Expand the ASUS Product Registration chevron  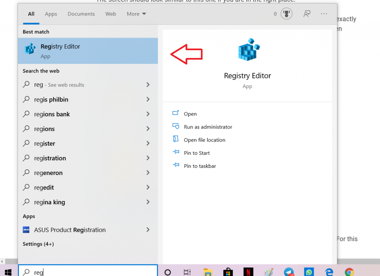[148, 230]
